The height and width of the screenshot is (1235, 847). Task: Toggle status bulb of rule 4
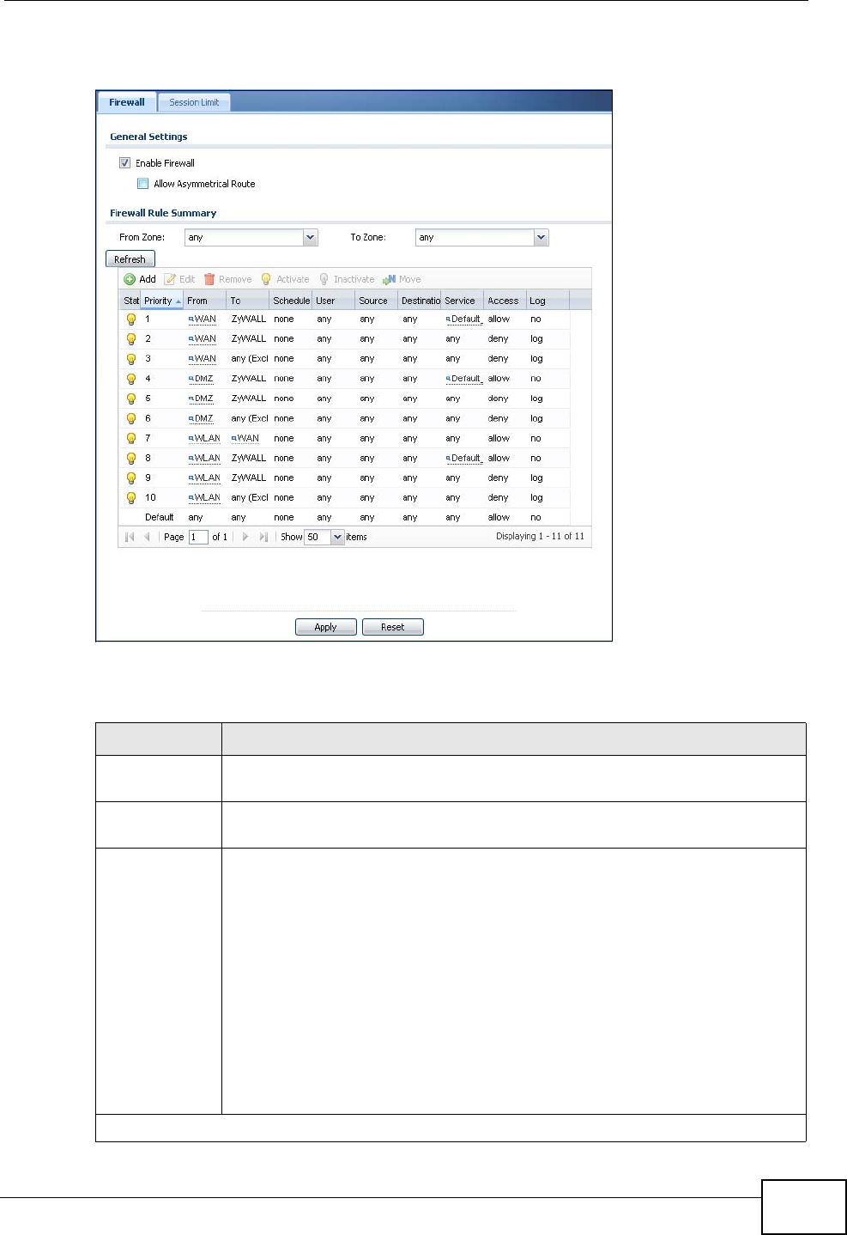coord(131,379)
